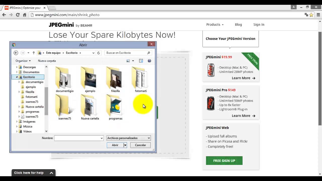Open the dialog help icon
Image resolution: width=322 pixels, height=181 pixels.
click(149, 61)
